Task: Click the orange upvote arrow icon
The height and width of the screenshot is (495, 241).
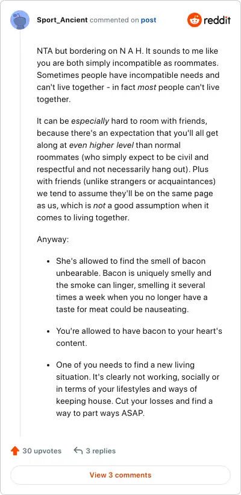Action: (15, 451)
